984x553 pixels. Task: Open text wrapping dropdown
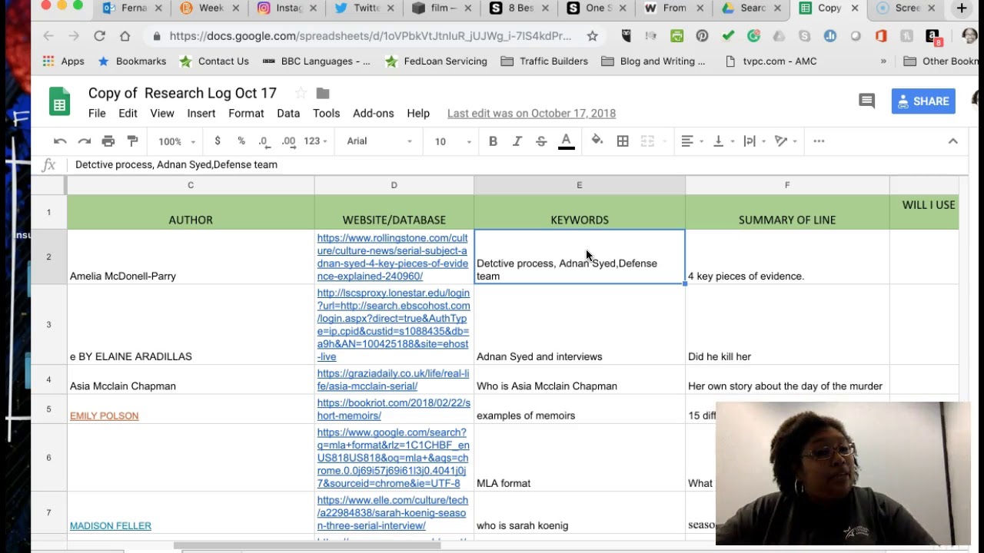tap(754, 141)
